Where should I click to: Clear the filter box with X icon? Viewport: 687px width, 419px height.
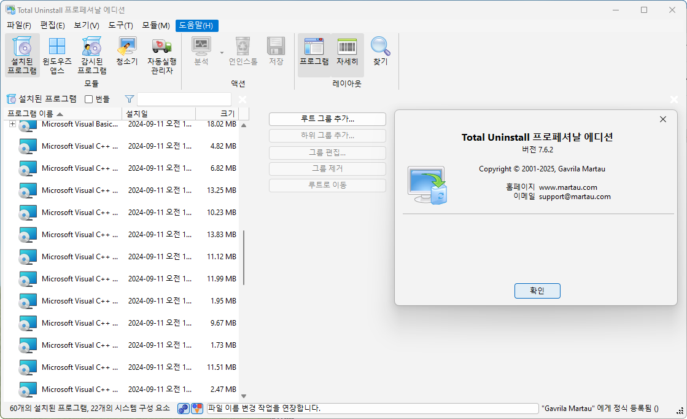click(x=243, y=100)
